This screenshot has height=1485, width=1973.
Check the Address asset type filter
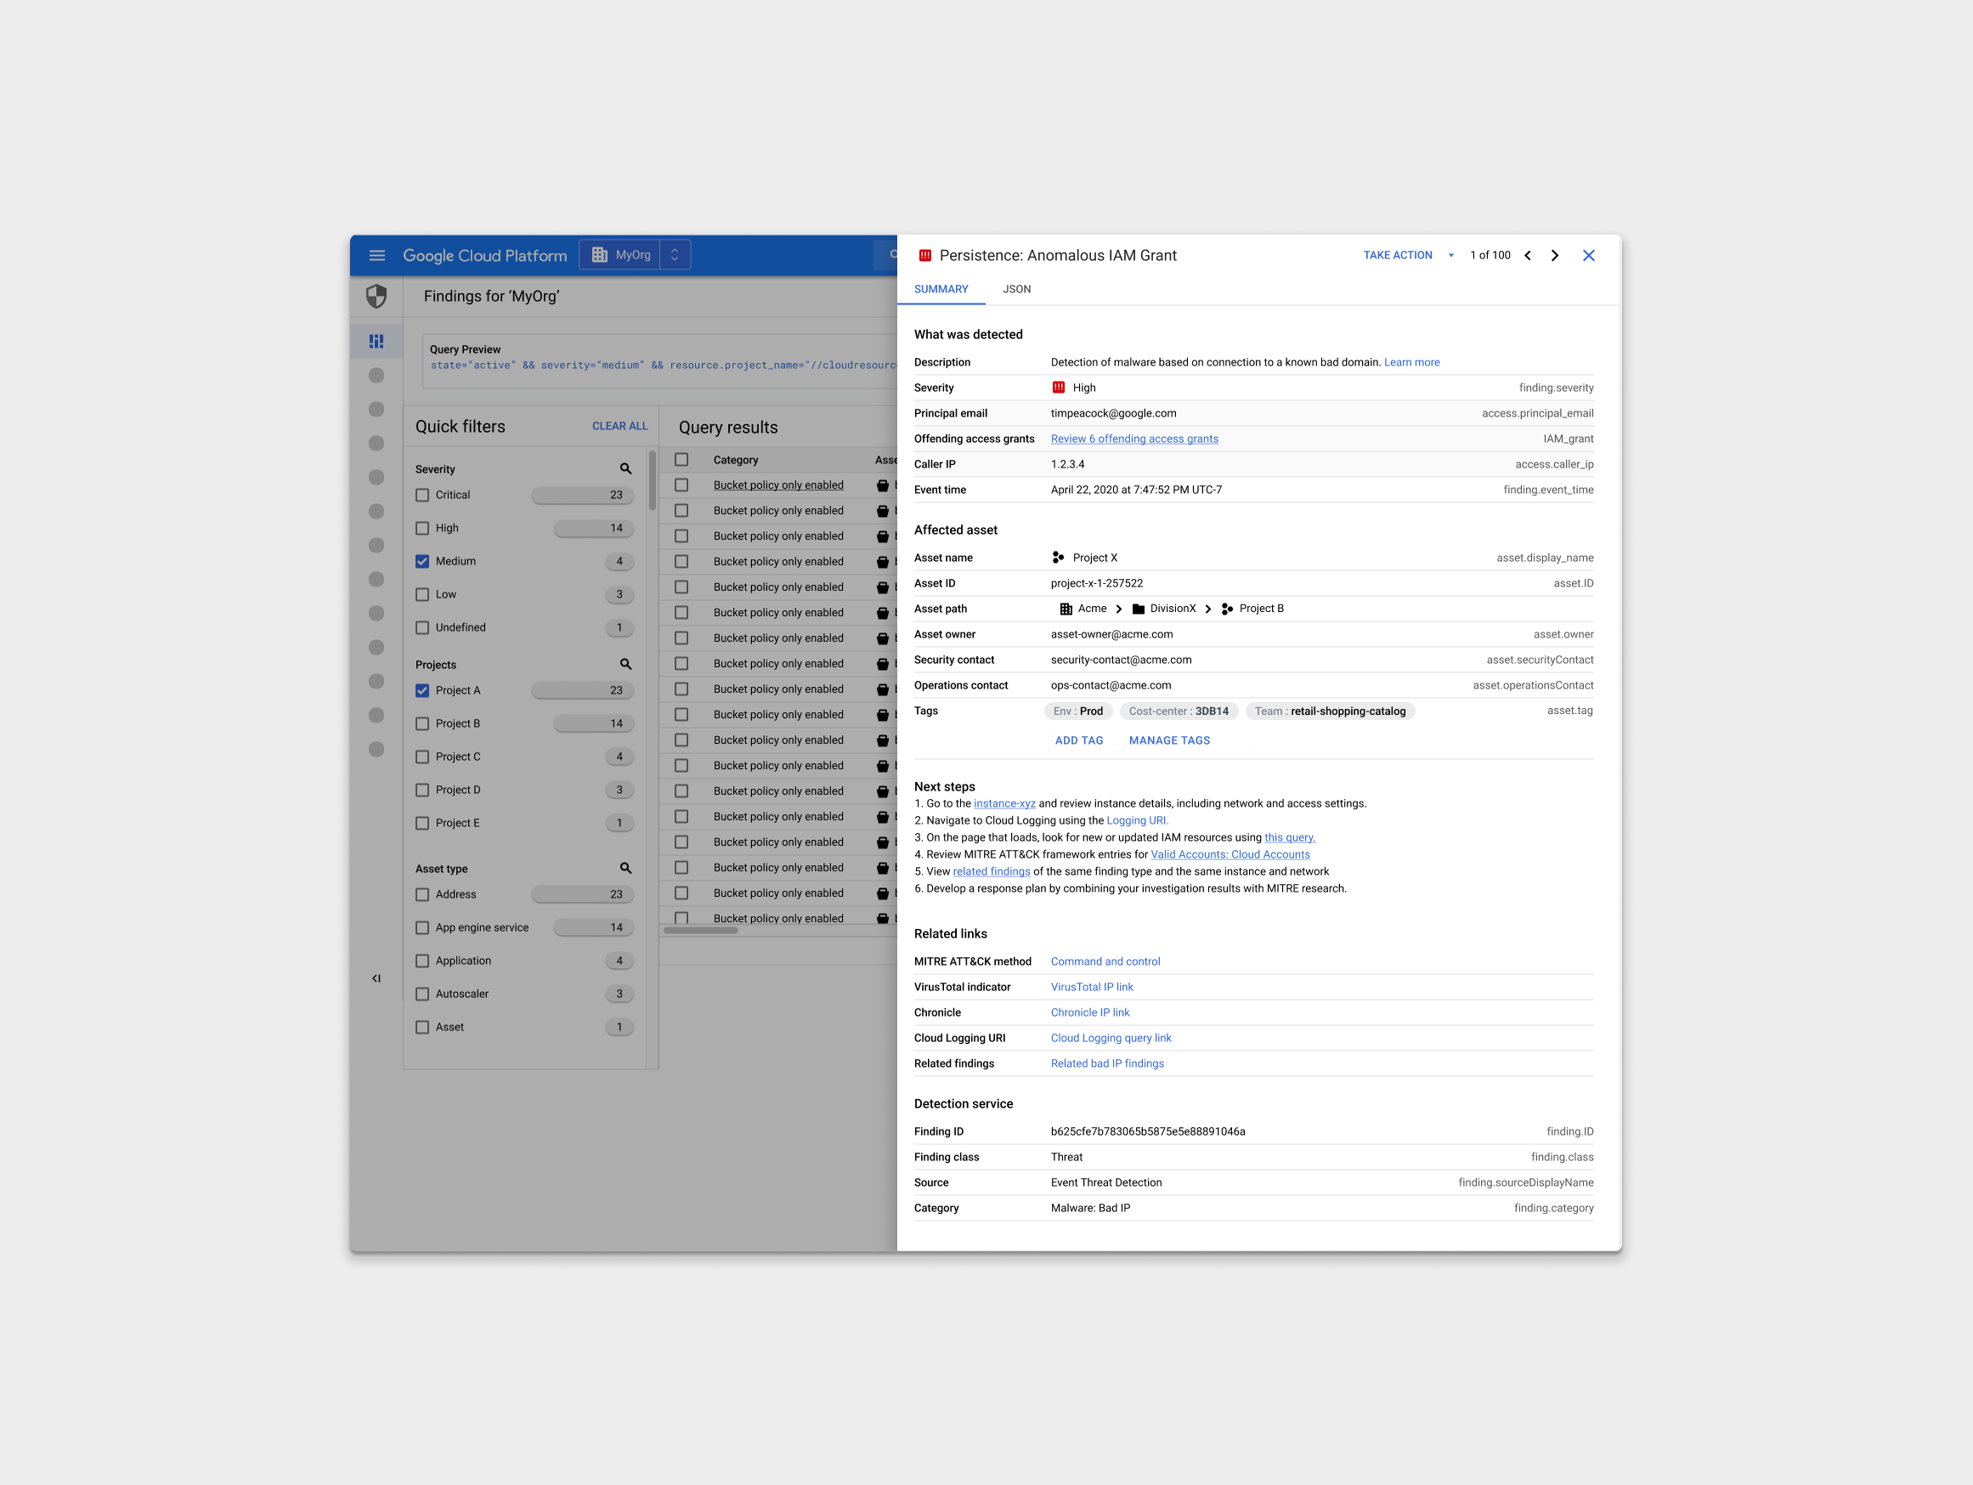coord(423,895)
